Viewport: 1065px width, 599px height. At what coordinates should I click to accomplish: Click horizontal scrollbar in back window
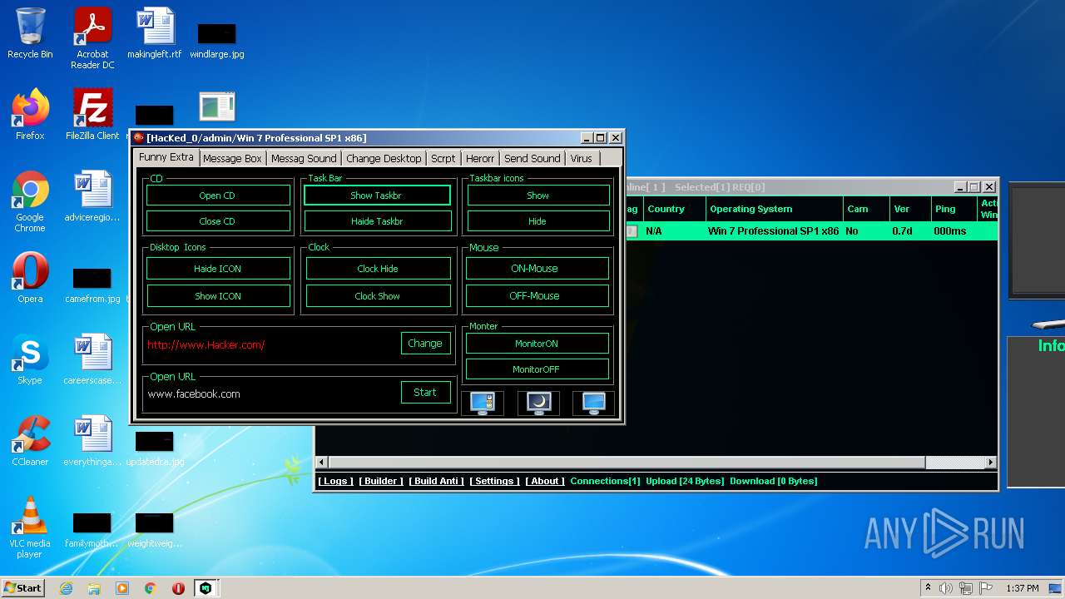pyautogui.click(x=656, y=462)
